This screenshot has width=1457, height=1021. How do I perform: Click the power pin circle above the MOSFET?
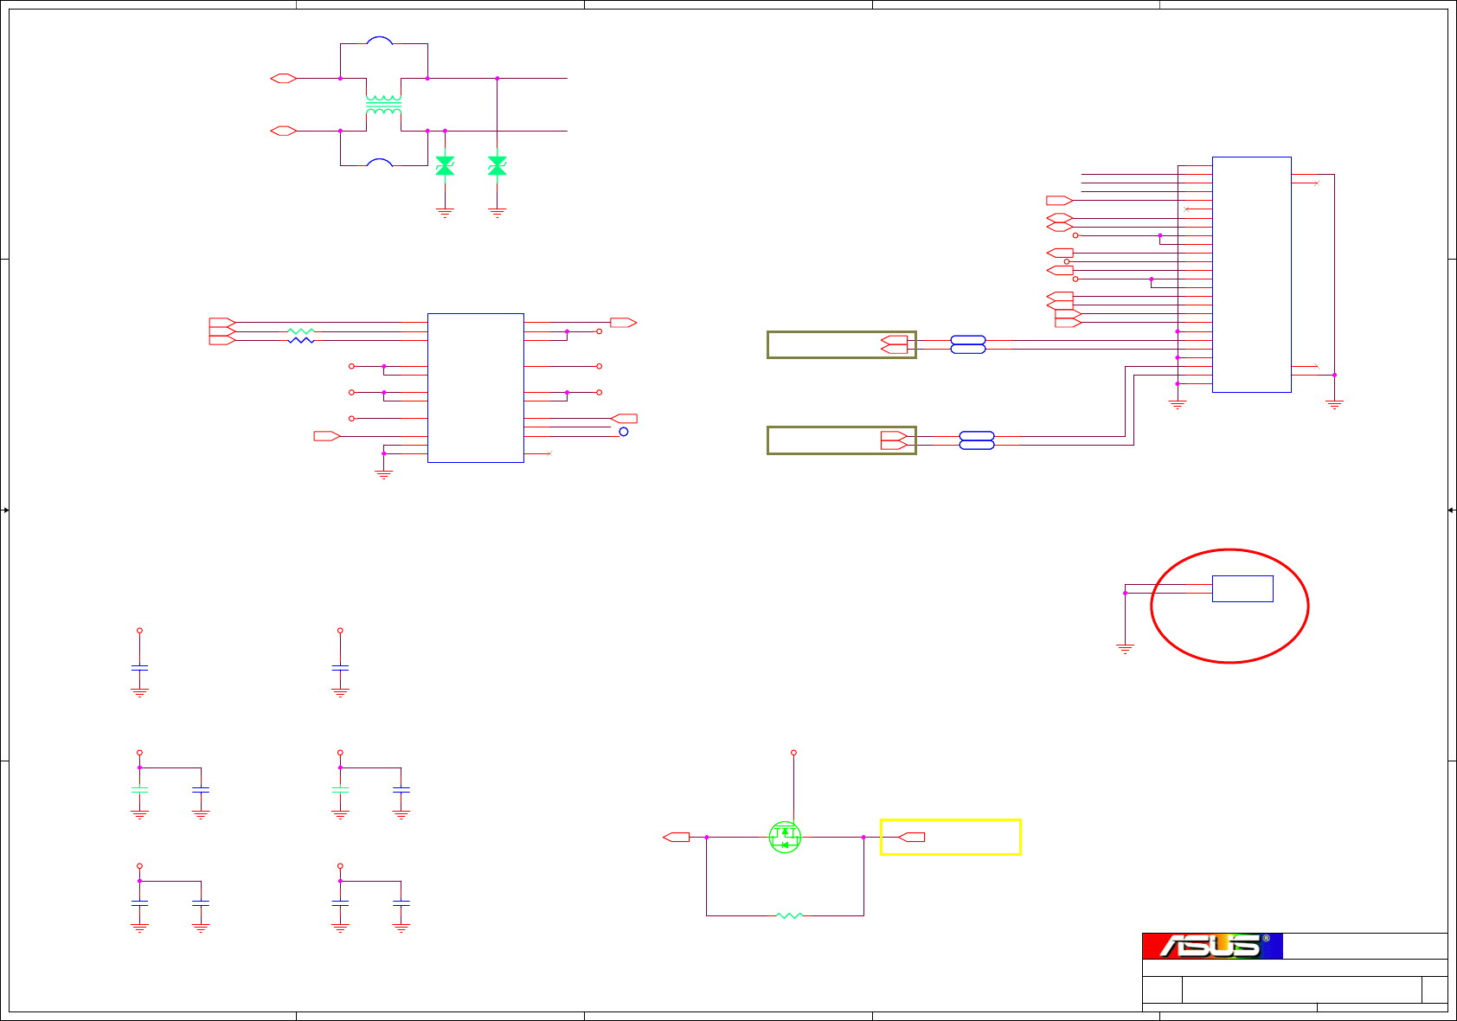pyautogui.click(x=793, y=753)
